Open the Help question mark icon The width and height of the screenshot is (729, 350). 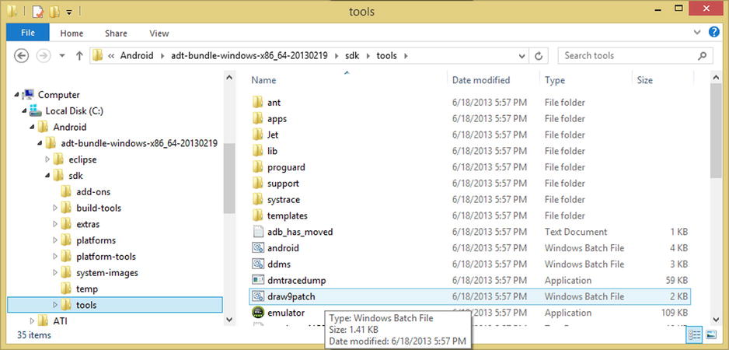click(x=714, y=32)
